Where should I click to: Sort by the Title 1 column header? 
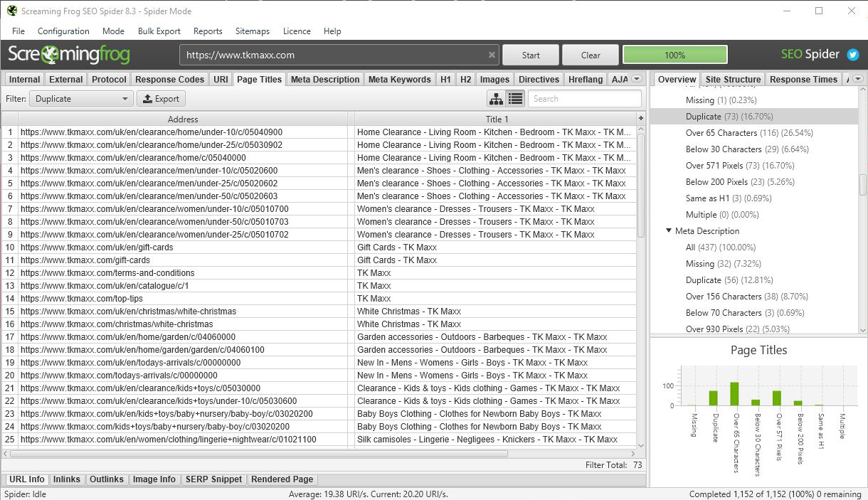tap(497, 119)
